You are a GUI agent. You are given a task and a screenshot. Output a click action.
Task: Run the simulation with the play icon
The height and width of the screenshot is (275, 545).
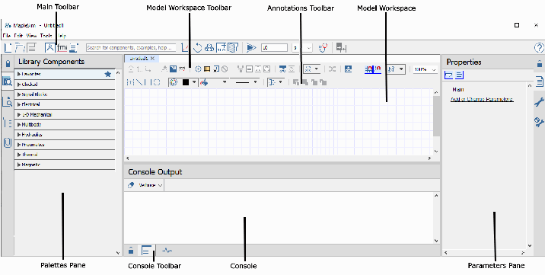(251, 48)
